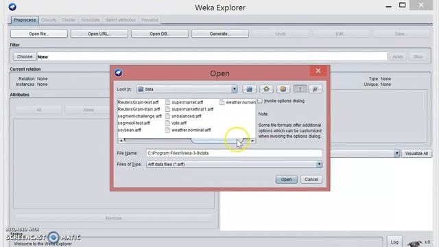The width and height of the screenshot is (439, 247).
Task: Select segment-test.arff file
Action: tap(134, 123)
